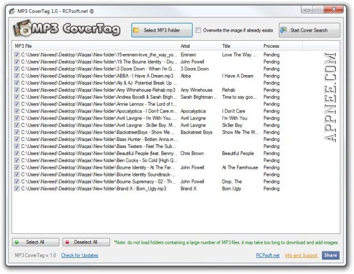Select the Eminem artist cell
This screenshot has height=274, width=354.
coord(188,55)
